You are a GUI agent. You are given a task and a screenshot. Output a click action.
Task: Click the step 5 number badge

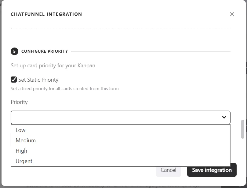tap(14, 51)
